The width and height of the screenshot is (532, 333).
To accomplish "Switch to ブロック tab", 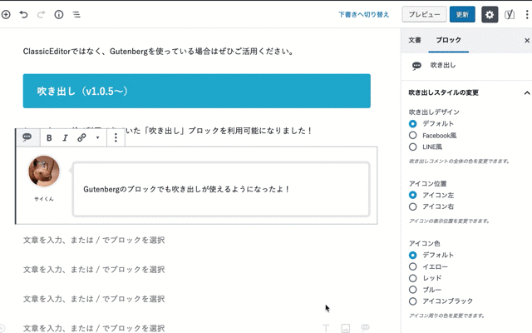I will 449,40.
